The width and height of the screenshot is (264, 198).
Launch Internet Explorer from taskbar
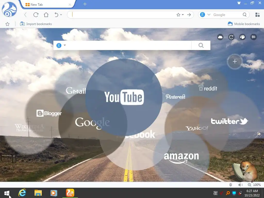pos(22,193)
